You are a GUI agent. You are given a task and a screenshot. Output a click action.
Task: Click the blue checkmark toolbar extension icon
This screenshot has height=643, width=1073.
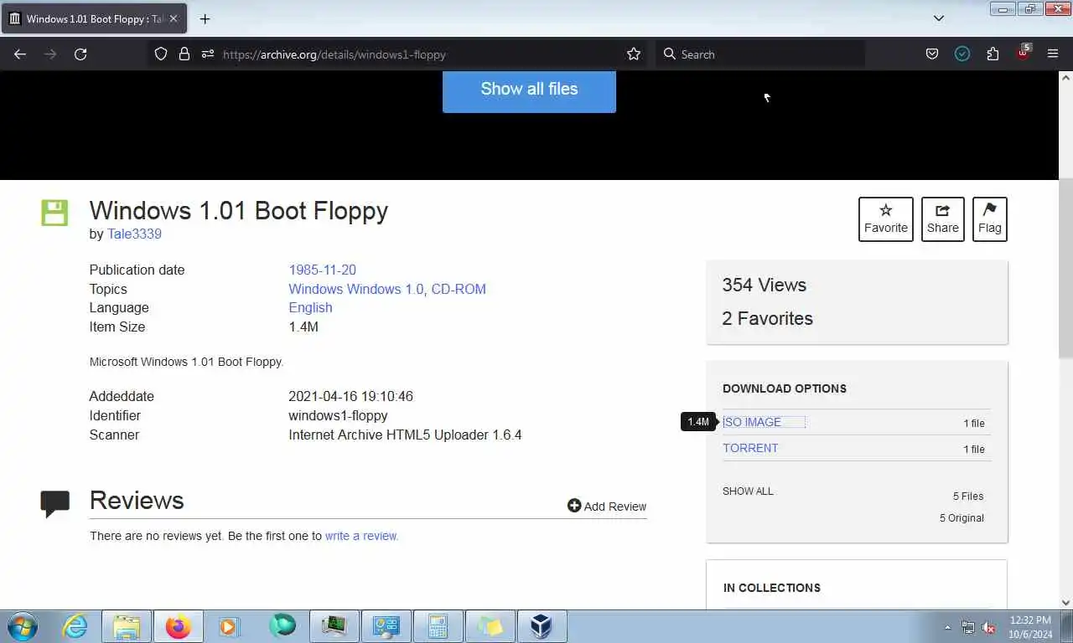click(962, 54)
